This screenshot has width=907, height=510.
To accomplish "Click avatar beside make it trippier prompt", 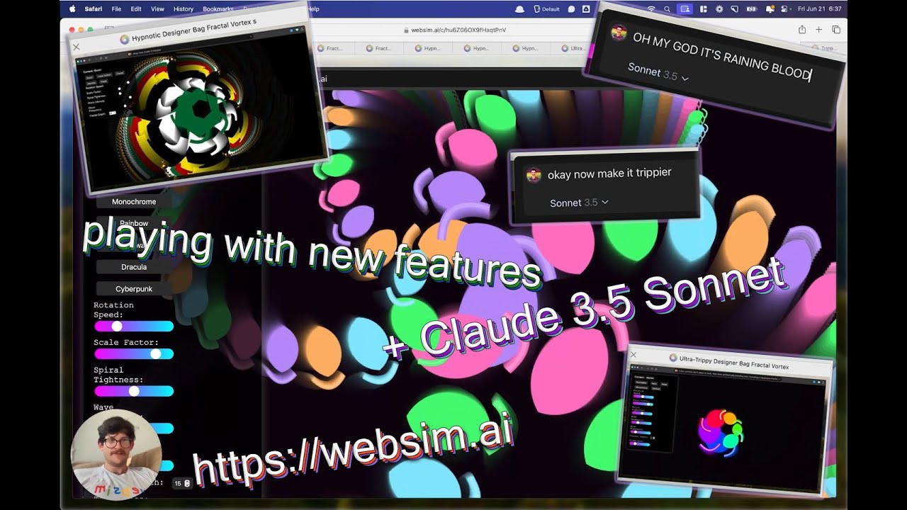I will (x=534, y=175).
